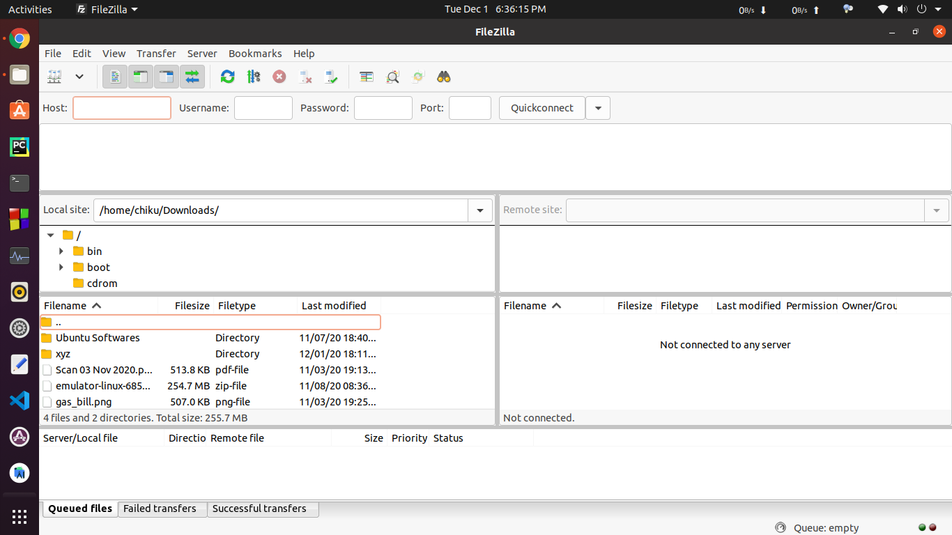Toggle the transfer queue display

pos(192,77)
